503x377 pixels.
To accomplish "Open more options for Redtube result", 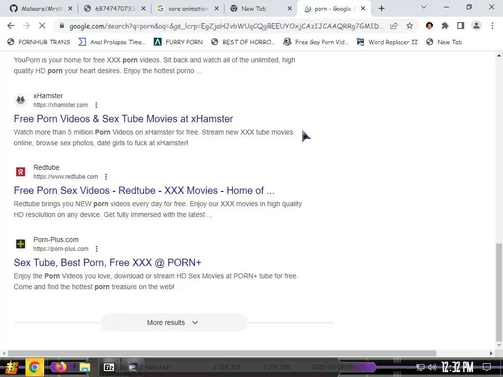I will [x=106, y=177].
